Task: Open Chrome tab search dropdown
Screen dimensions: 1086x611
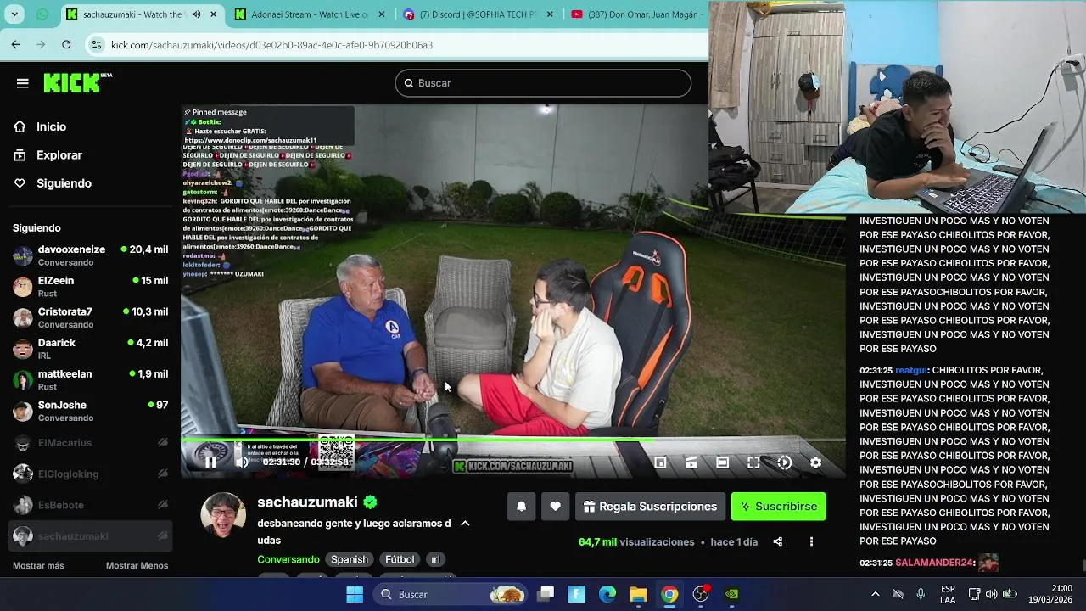Action: 14,14
